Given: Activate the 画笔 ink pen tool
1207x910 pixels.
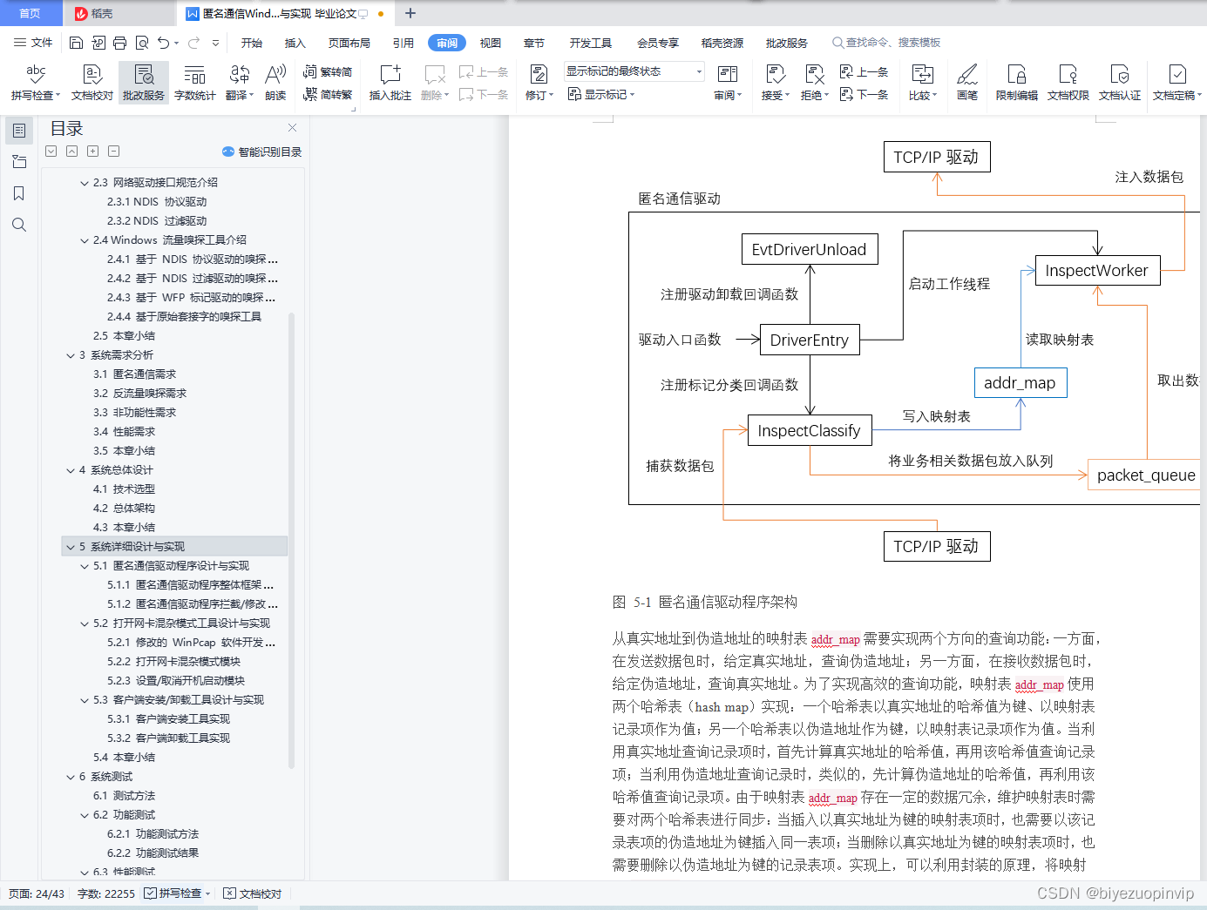Looking at the screenshot, I should click(967, 82).
